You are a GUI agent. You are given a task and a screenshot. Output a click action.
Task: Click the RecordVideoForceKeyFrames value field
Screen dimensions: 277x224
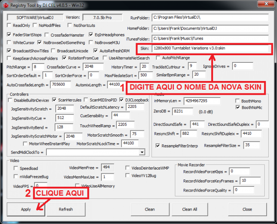pos(250,181)
